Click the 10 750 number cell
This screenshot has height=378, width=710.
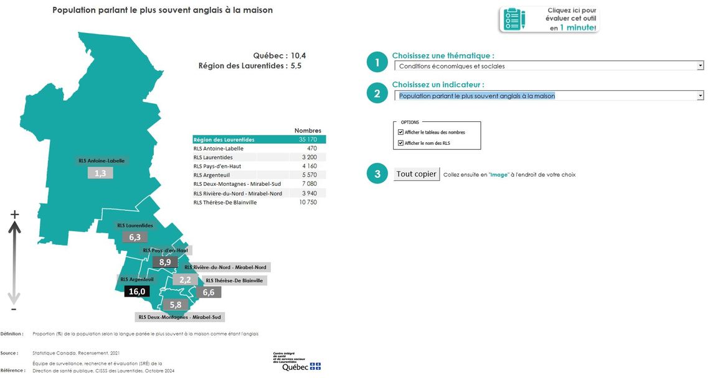(308, 202)
